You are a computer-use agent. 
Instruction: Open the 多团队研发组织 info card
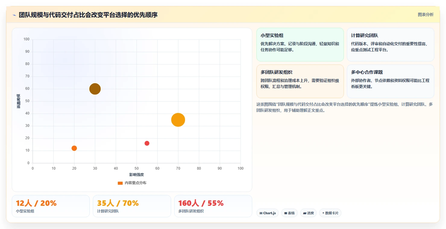click(x=300, y=81)
